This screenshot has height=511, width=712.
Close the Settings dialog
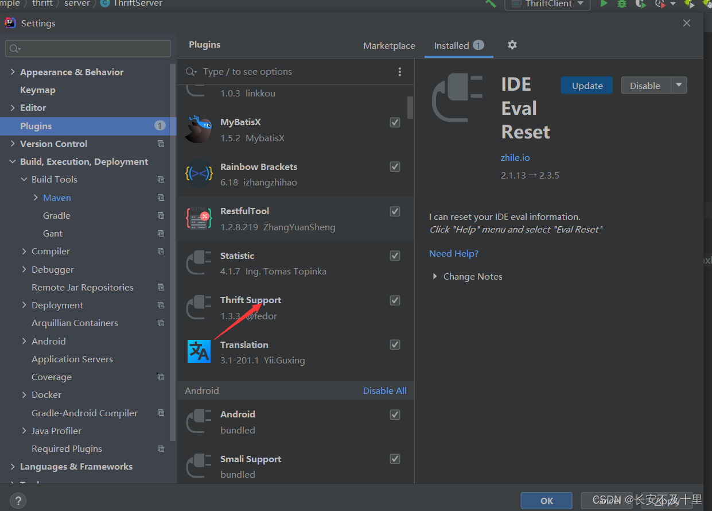point(687,23)
